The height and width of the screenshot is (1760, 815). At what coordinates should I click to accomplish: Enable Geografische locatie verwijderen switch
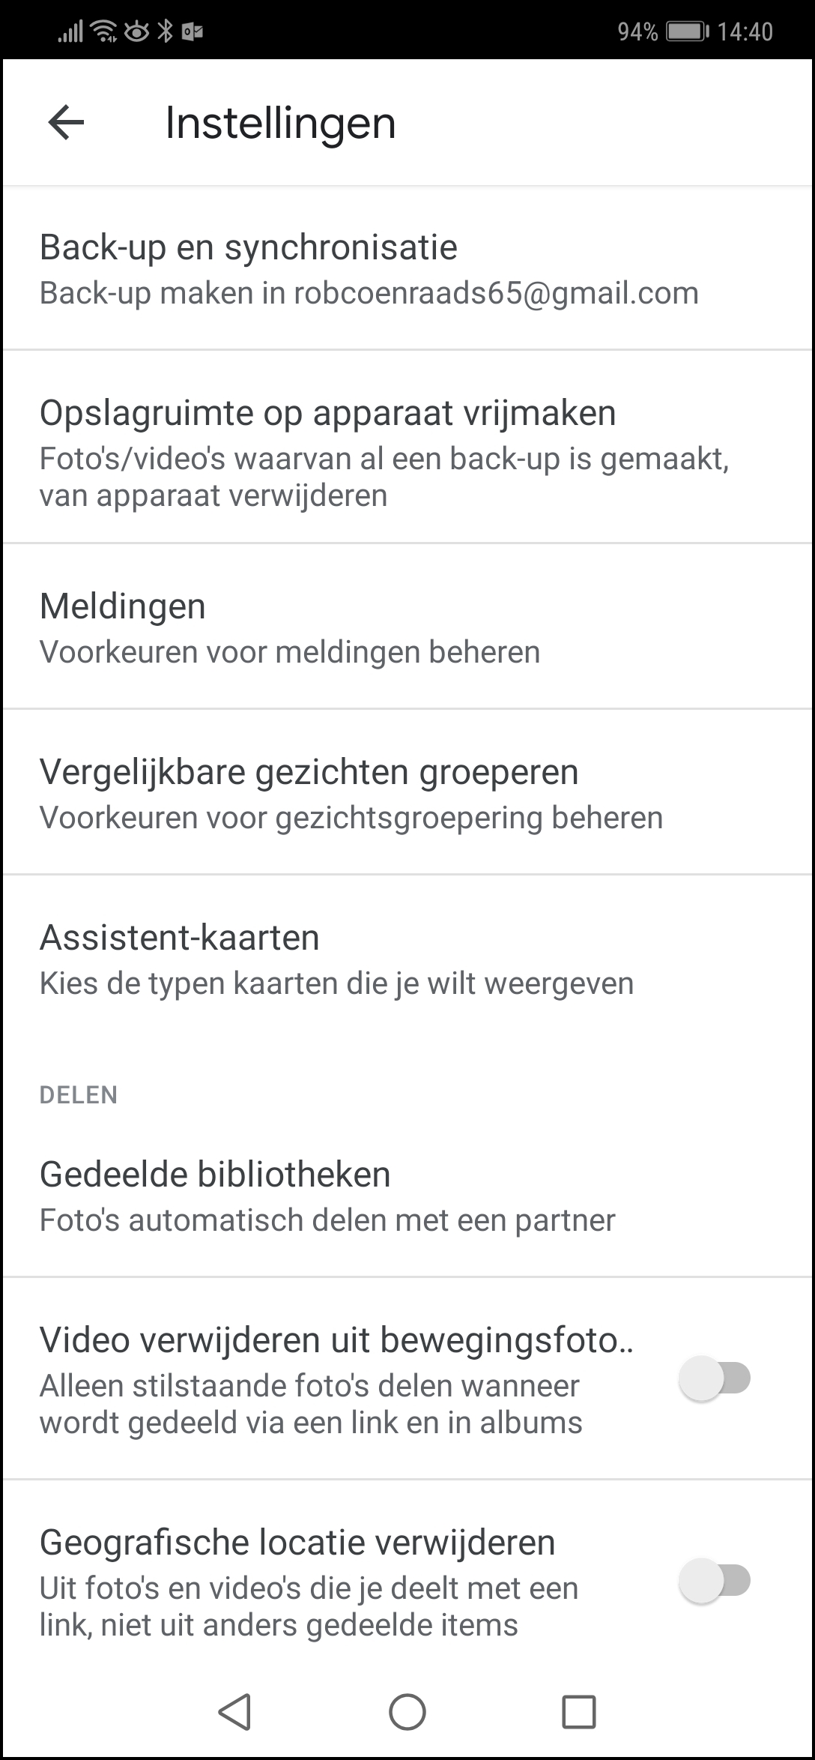715,1581
